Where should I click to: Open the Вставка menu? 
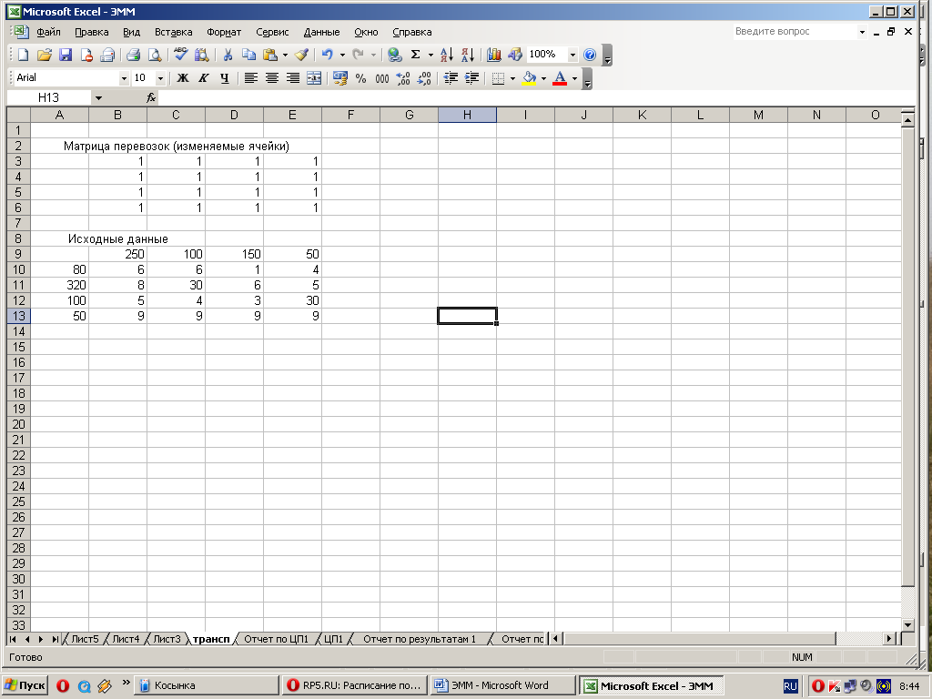pos(173,32)
